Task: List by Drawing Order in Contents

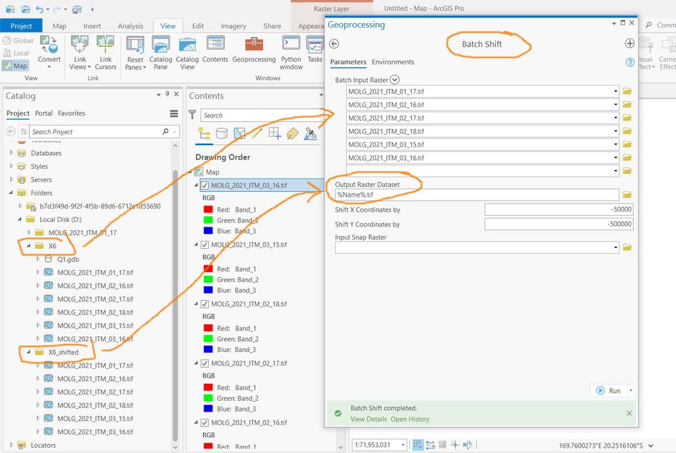Action: click(x=205, y=134)
